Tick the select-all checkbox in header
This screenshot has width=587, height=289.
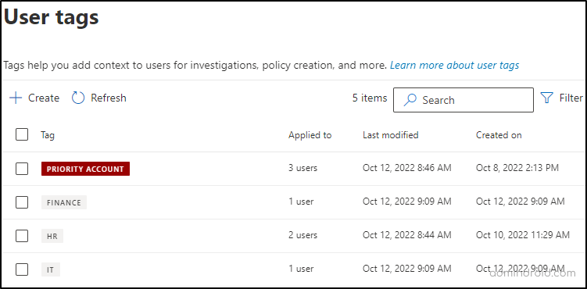pos(22,134)
